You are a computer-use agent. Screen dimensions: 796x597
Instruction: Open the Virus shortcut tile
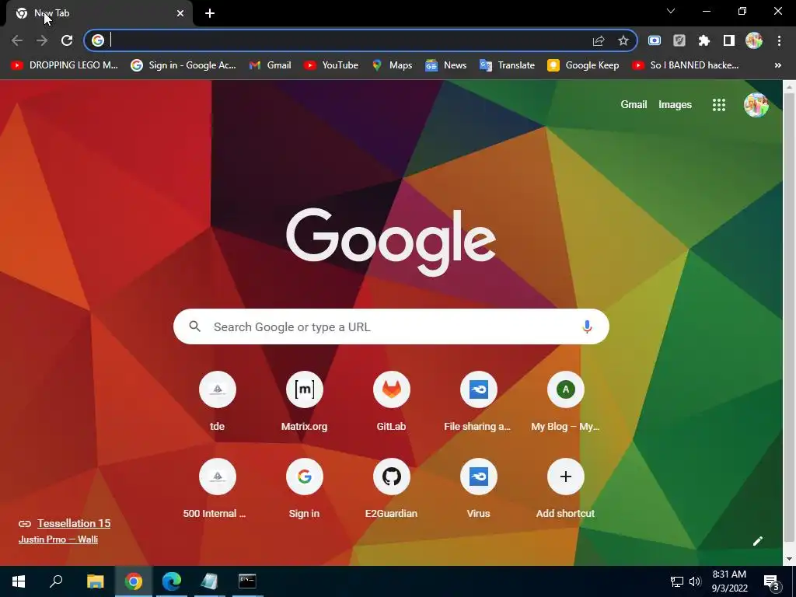(478, 488)
